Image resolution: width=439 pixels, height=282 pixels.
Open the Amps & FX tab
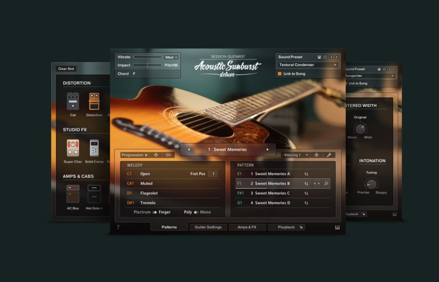coord(247,227)
